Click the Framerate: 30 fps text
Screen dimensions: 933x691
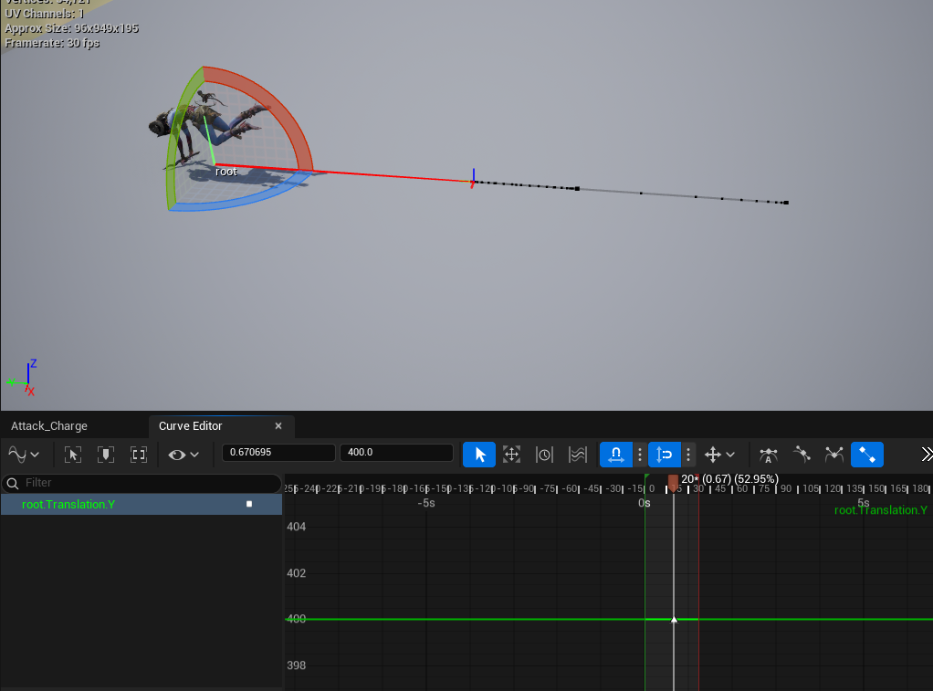[x=52, y=43]
